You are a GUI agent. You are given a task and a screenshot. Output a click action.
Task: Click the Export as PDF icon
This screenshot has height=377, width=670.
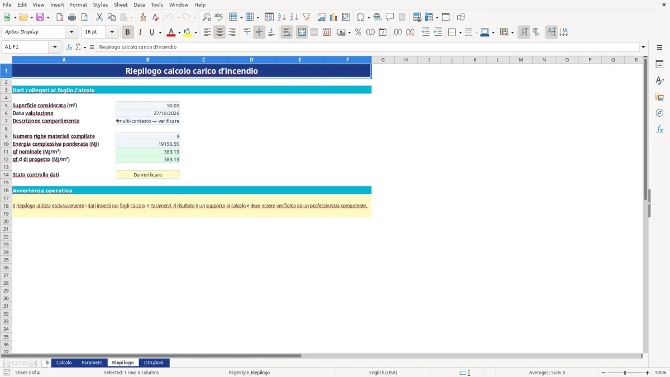point(60,17)
